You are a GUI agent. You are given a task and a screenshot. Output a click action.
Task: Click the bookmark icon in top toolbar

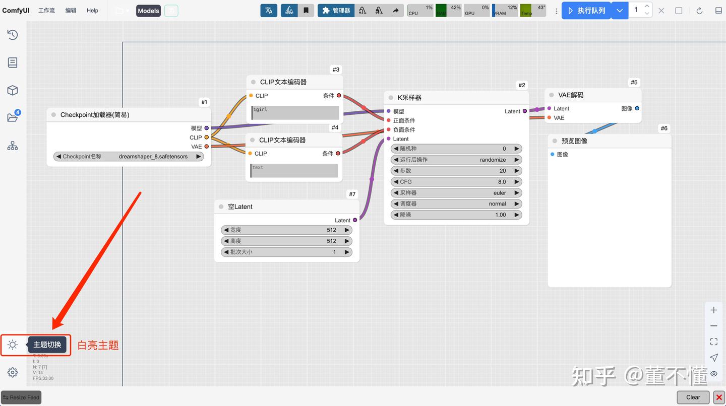(x=306, y=11)
